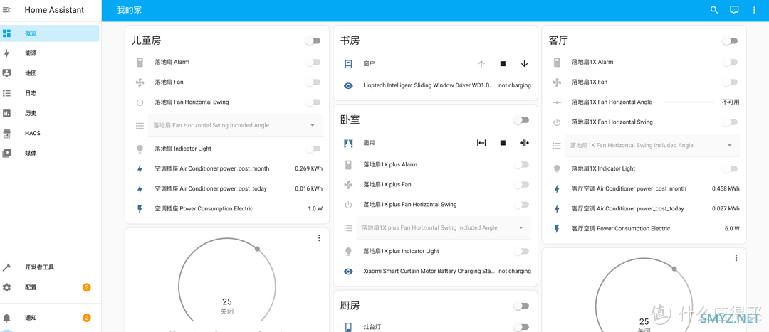Open 日志 logbook in sidebar
Viewport: 769px width, 332px height.
(x=50, y=93)
